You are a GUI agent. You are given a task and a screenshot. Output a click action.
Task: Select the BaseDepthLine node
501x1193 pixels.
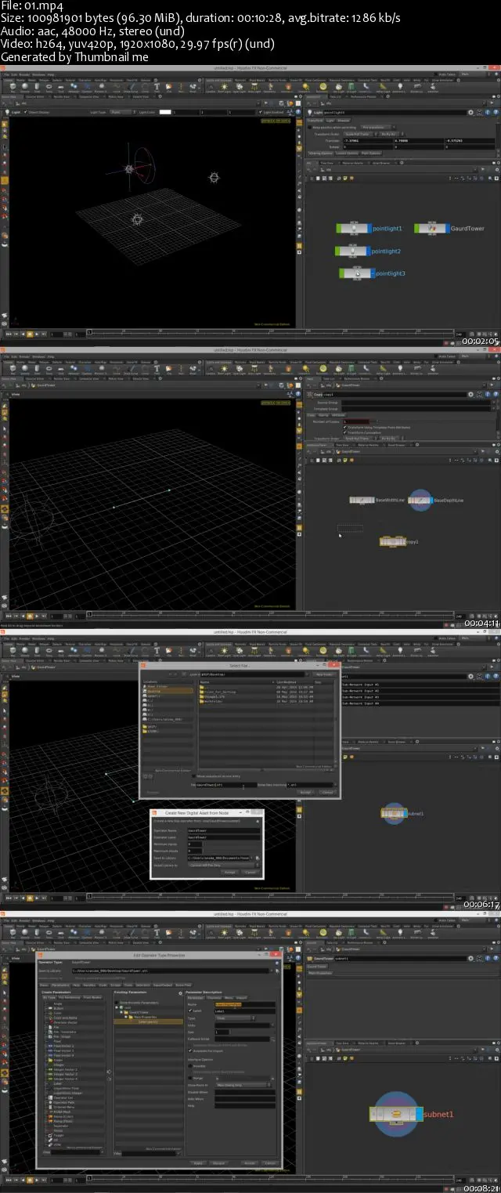click(420, 500)
